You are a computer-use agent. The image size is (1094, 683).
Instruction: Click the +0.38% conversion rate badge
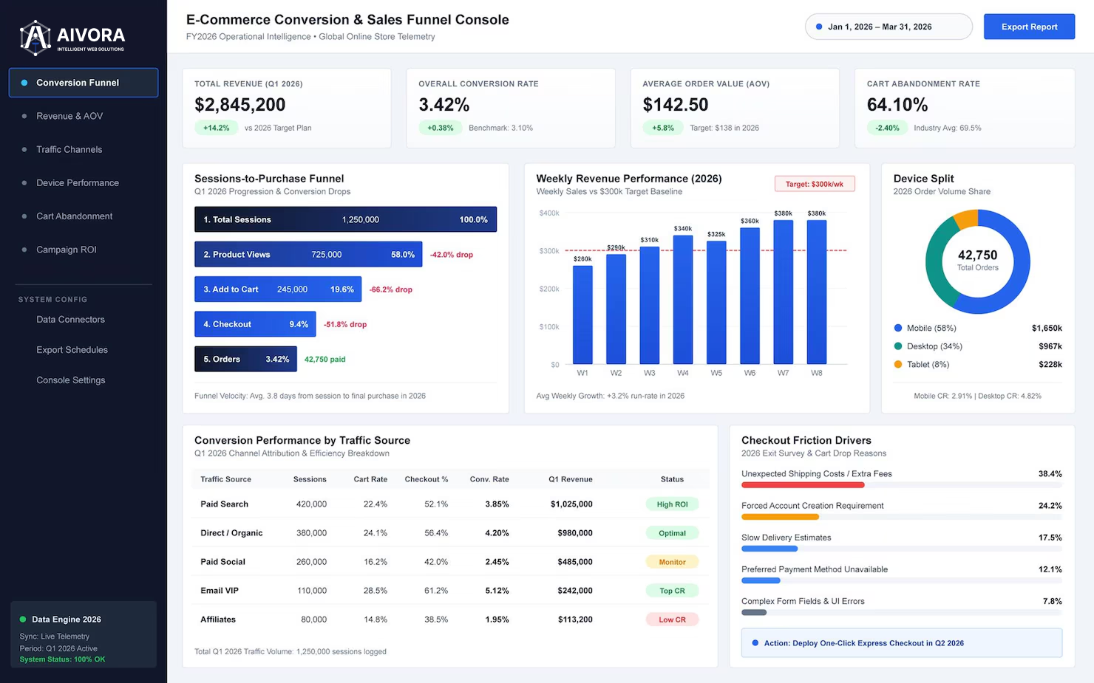(441, 128)
